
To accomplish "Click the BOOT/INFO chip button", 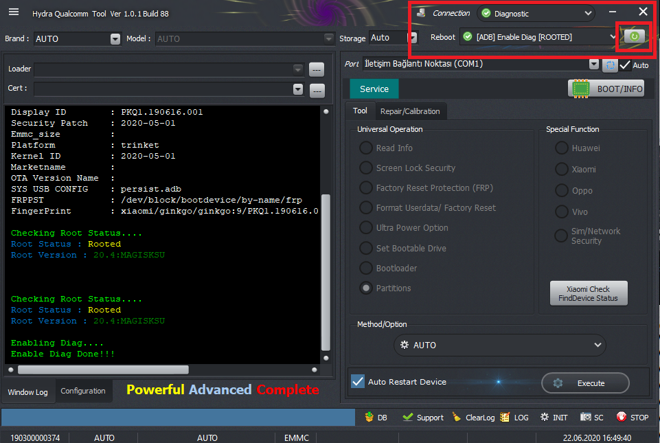I will coord(606,89).
